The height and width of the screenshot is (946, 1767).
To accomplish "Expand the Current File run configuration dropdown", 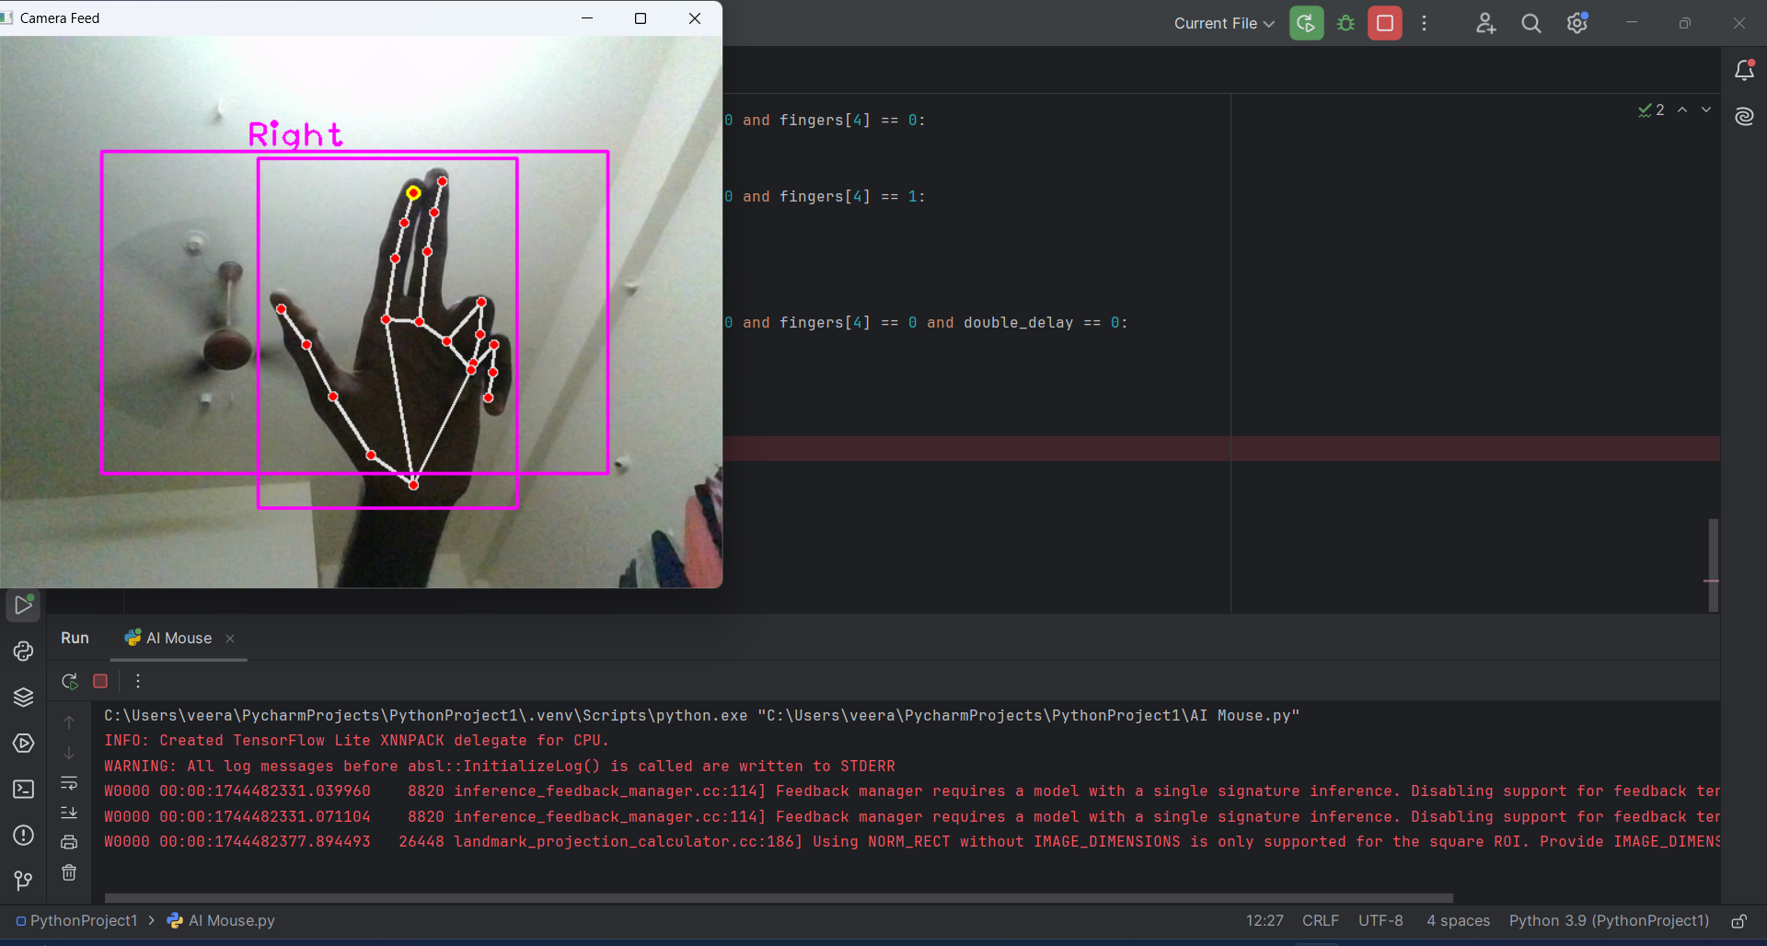I will [x=1223, y=23].
